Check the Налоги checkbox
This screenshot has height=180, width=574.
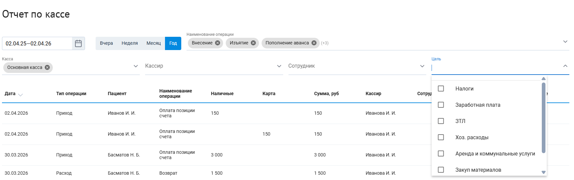(x=441, y=89)
